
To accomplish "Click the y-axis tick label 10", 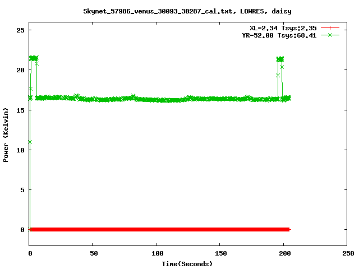I will [x=20, y=150].
